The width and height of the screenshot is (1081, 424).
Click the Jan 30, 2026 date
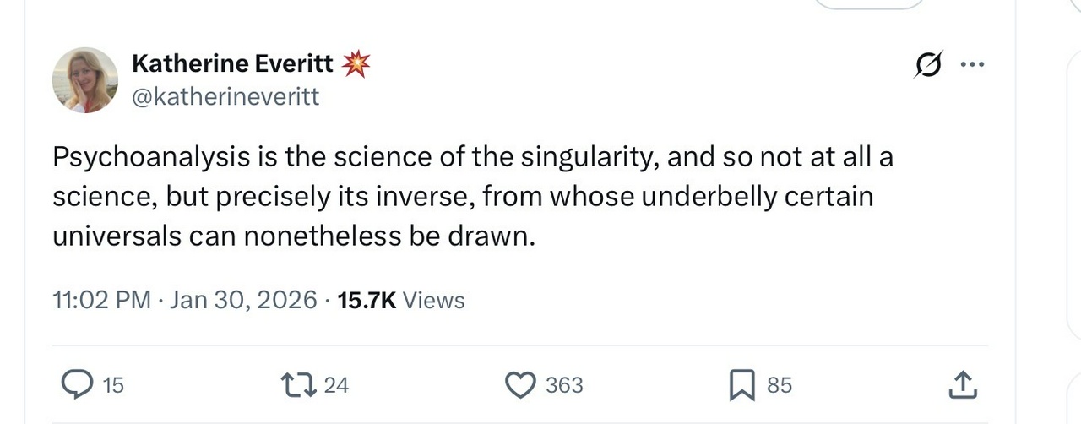click(x=244, y=300)
